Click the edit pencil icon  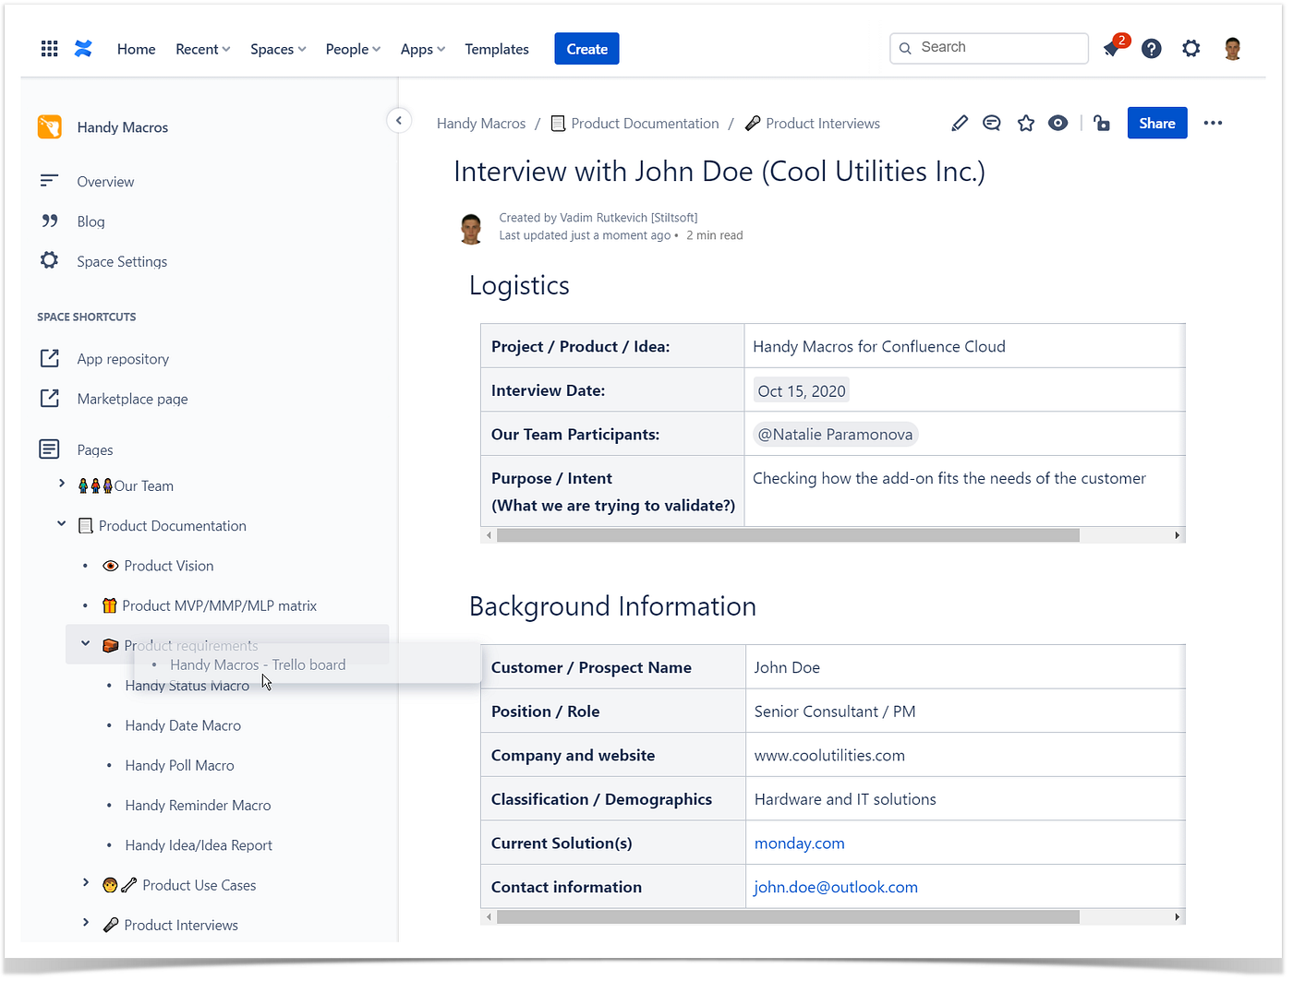[960, 123]
